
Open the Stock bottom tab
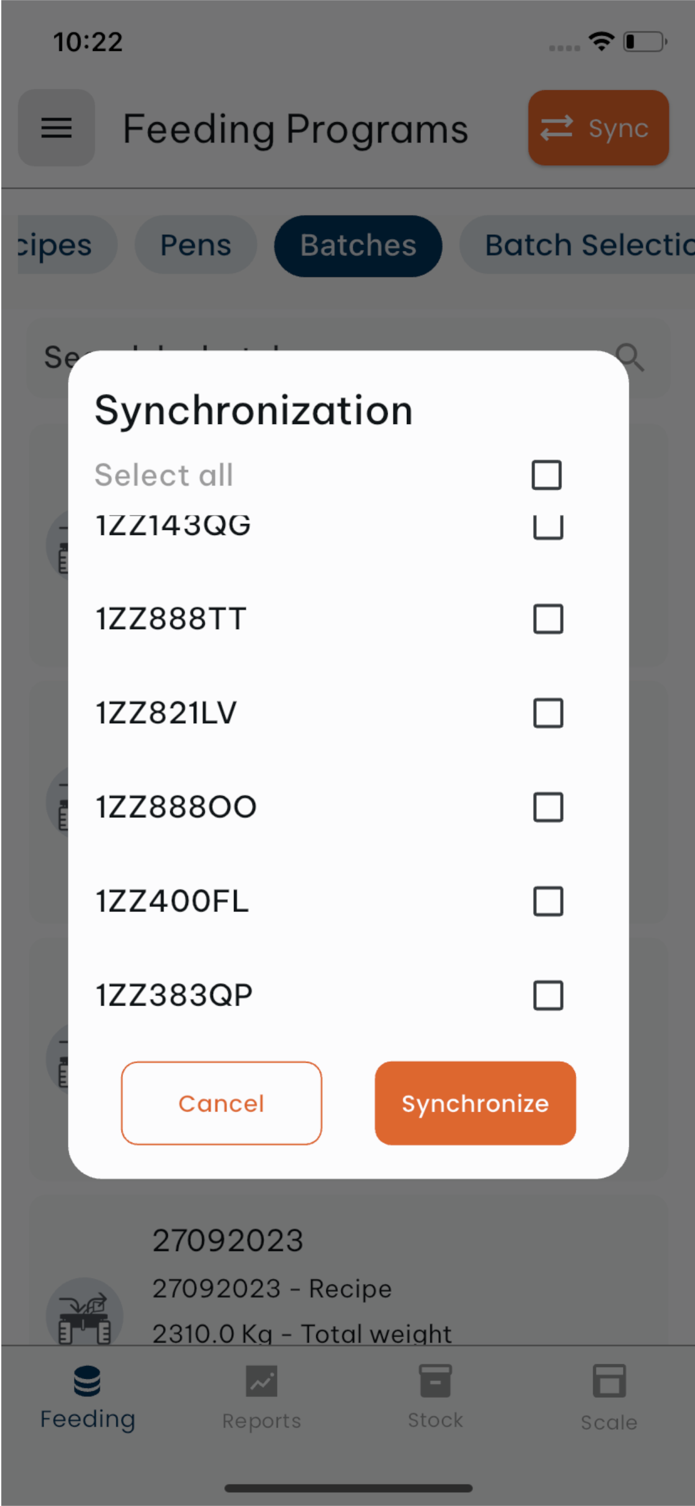(x=435, y=1398)
